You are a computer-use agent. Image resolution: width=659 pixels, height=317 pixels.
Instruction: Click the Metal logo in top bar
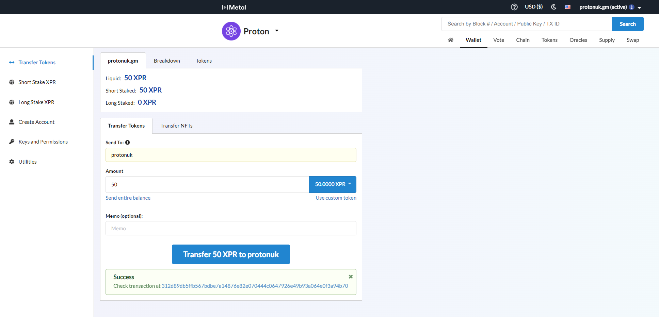click(x=234, y=7)
